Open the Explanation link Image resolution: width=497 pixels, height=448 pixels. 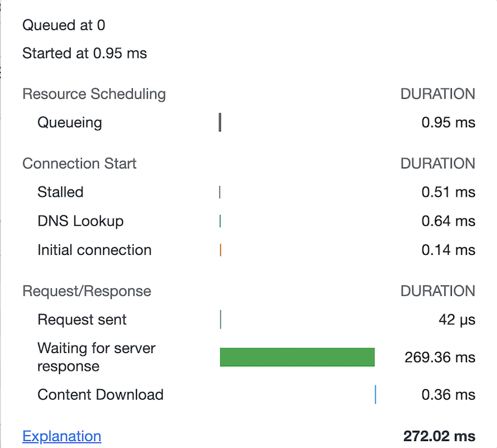tap(62, 436)
